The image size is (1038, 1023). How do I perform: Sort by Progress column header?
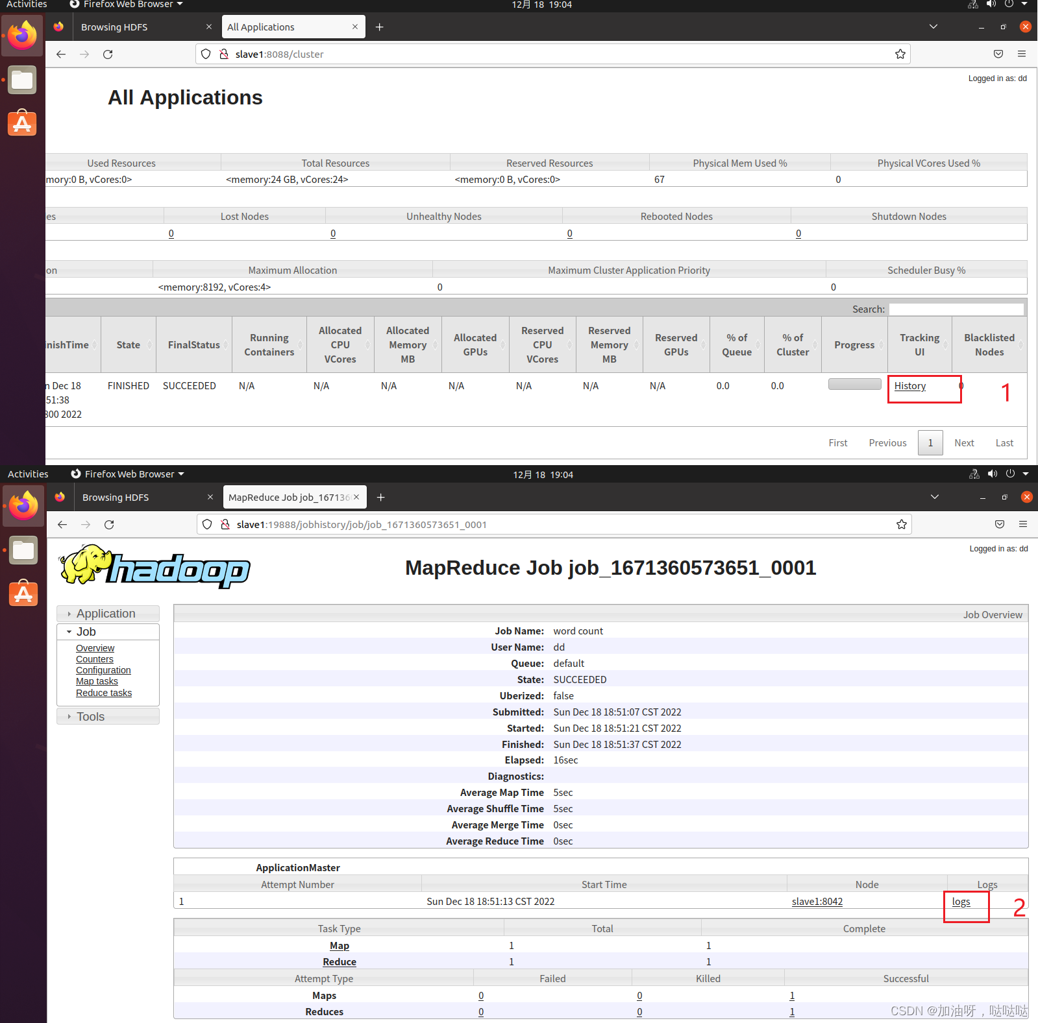[x=854, y=345]
